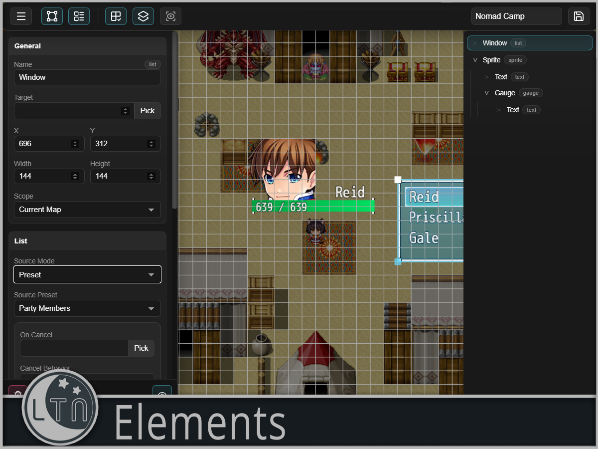This screenshot has height=449, width=598.
Task: Click the Nomad Camp name field
Action: coord(516,16)
